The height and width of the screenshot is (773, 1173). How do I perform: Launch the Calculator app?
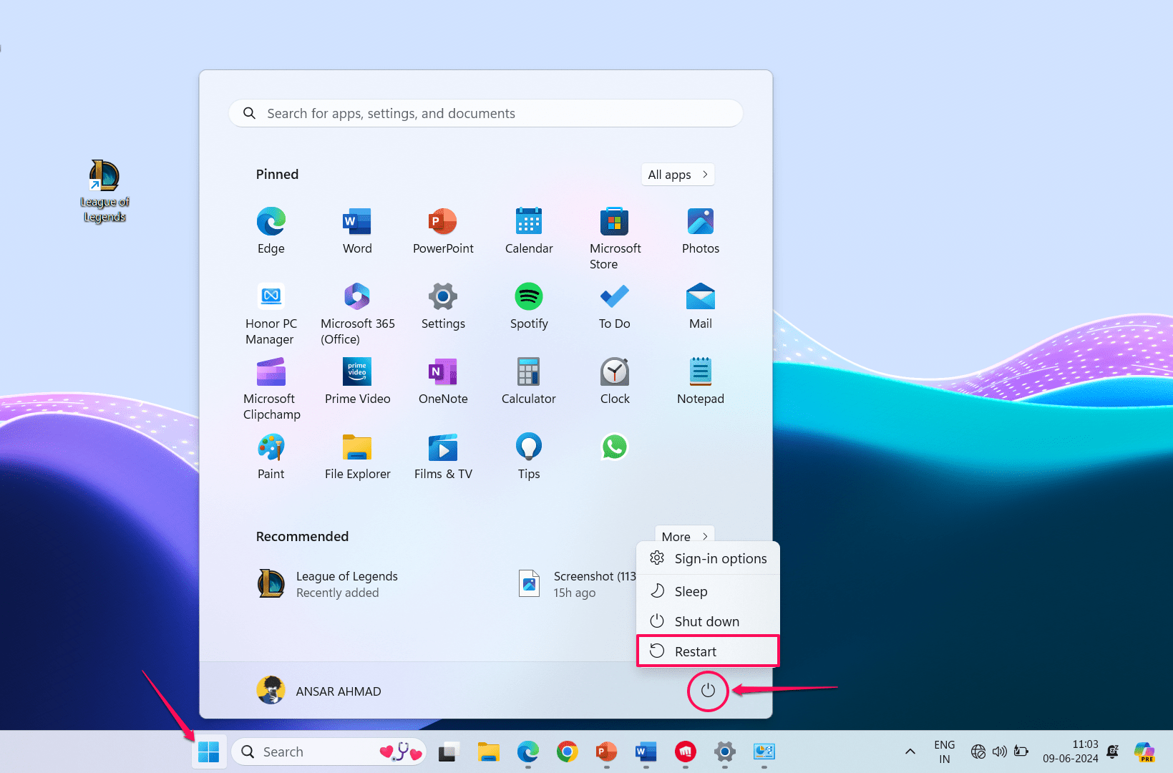tap(529, 381)
